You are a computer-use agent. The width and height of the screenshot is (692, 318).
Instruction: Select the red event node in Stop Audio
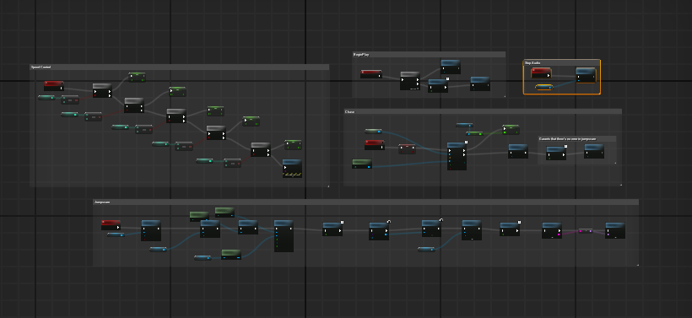tap(541, 73)
